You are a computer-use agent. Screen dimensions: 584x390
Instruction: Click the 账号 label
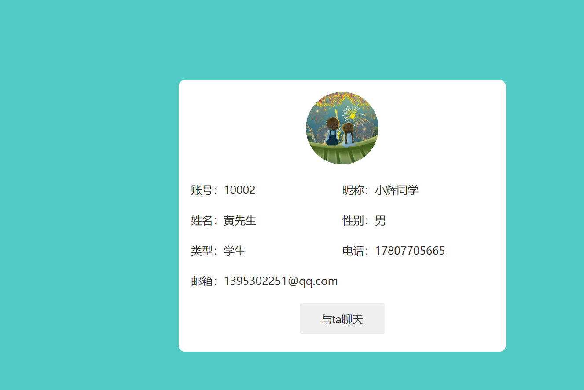tap(201, 190)
